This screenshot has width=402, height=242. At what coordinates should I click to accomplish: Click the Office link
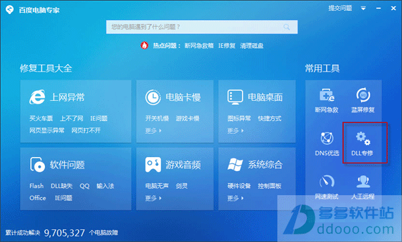(38, 198)
